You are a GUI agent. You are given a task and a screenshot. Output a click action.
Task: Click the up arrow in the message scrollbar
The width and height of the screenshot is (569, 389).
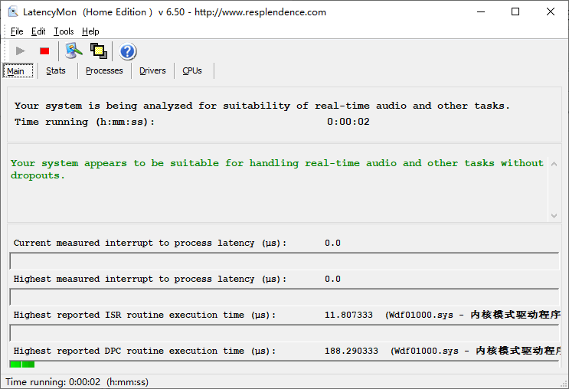[x=554, y=164]
